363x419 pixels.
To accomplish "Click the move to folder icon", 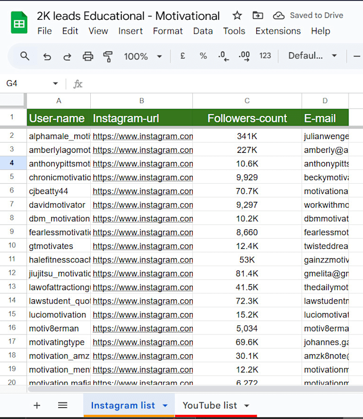I will point(258,15).
